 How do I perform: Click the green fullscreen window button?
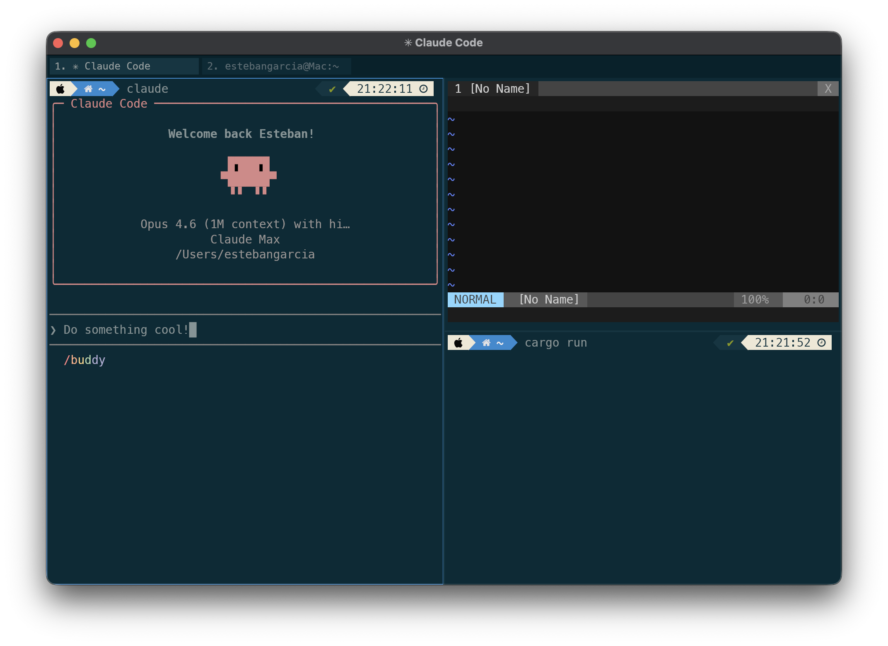point(91,43)
